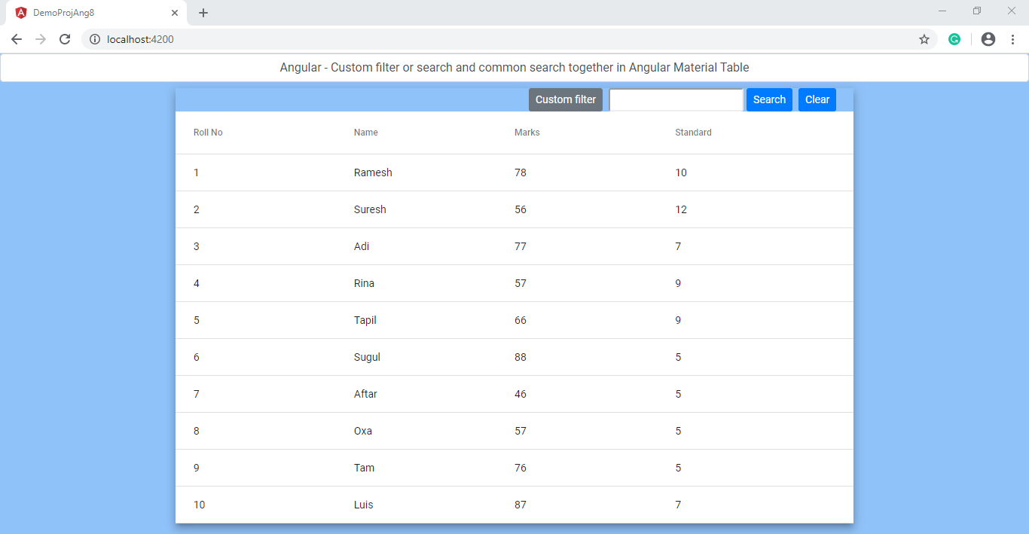
Task: Open the Grammarly extension icon
Action: [954, 38]
